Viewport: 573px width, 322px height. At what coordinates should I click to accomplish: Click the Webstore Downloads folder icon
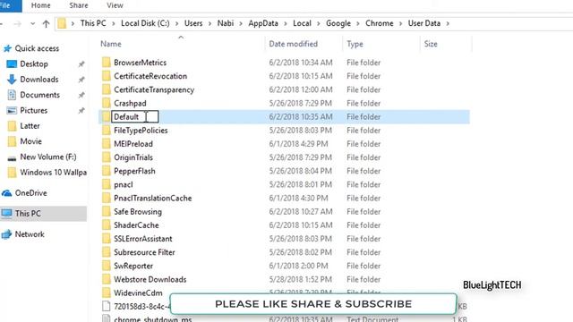click(x=106, y=279)
